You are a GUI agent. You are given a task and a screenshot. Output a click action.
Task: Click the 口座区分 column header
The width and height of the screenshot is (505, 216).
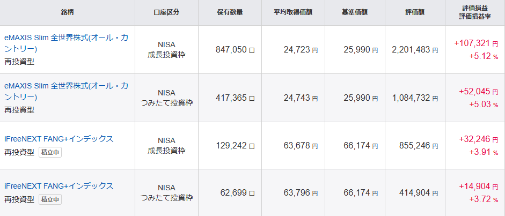pyautogui.click(x=166, y=12)
